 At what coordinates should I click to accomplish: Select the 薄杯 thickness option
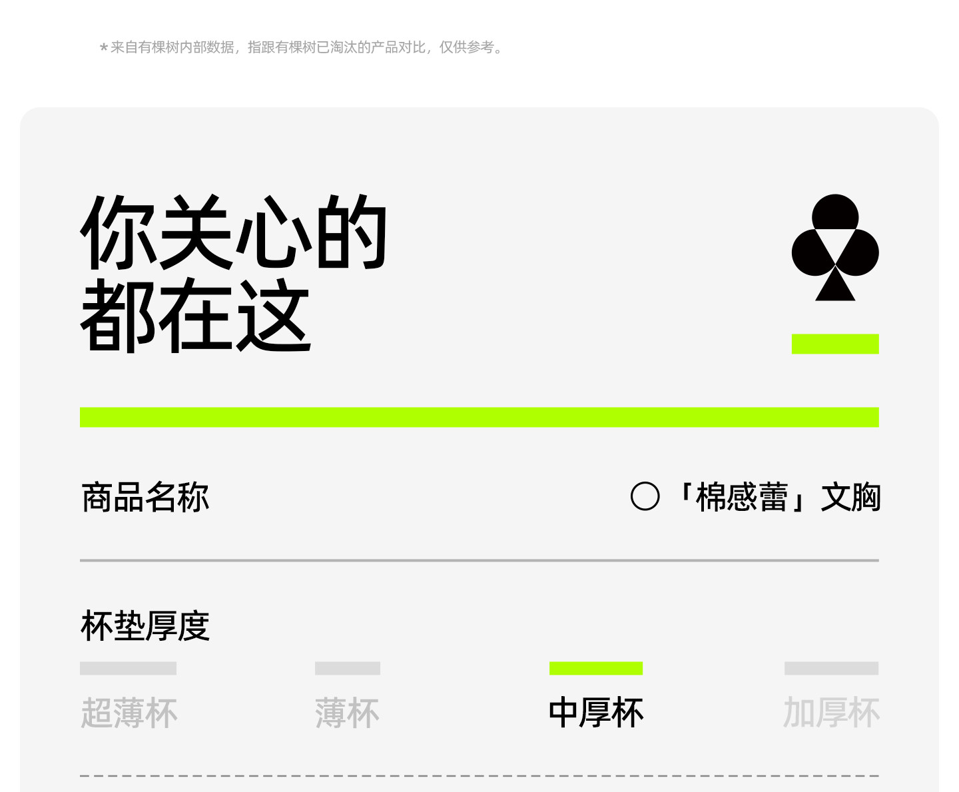(x=347, y=713)
